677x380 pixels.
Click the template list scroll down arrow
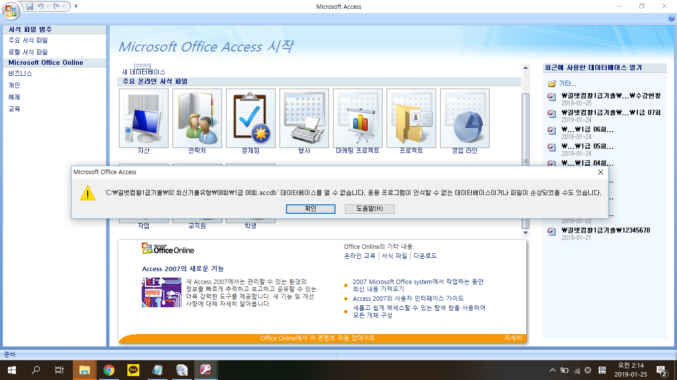pos(525,233)
